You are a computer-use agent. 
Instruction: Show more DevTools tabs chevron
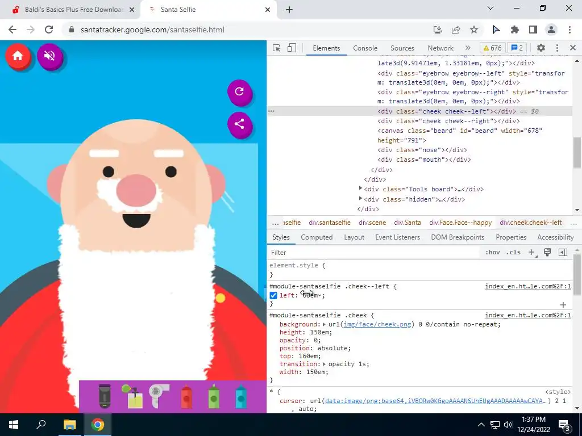pos(468,48)
